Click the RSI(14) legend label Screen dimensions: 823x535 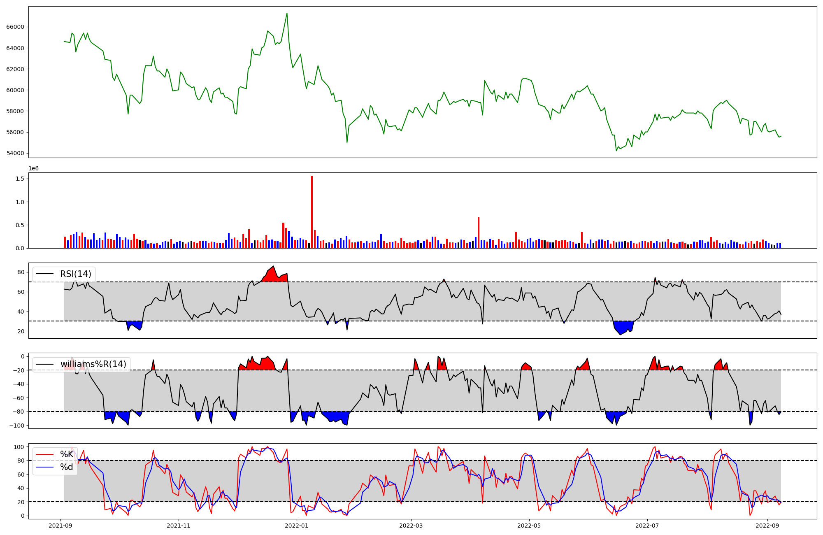75,274
